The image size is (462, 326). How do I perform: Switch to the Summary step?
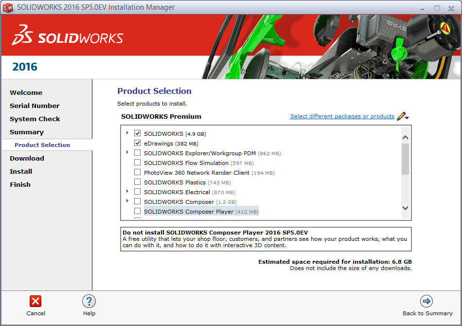click(27, 132)
